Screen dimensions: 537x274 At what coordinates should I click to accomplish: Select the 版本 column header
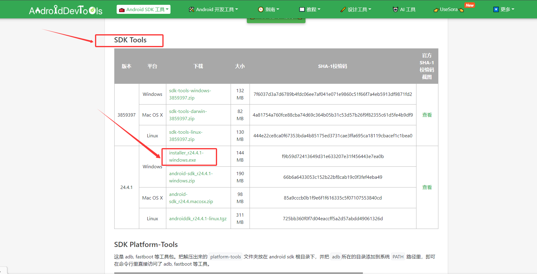[x=127, y=66]
